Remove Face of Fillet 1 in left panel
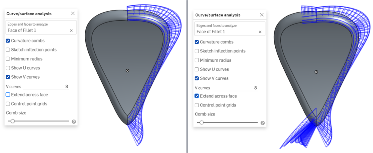 (71, 31)
